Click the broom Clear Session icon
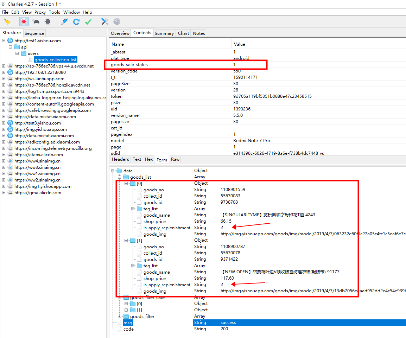The height and width of the screenshot is (338, 406). coord(7,22)
